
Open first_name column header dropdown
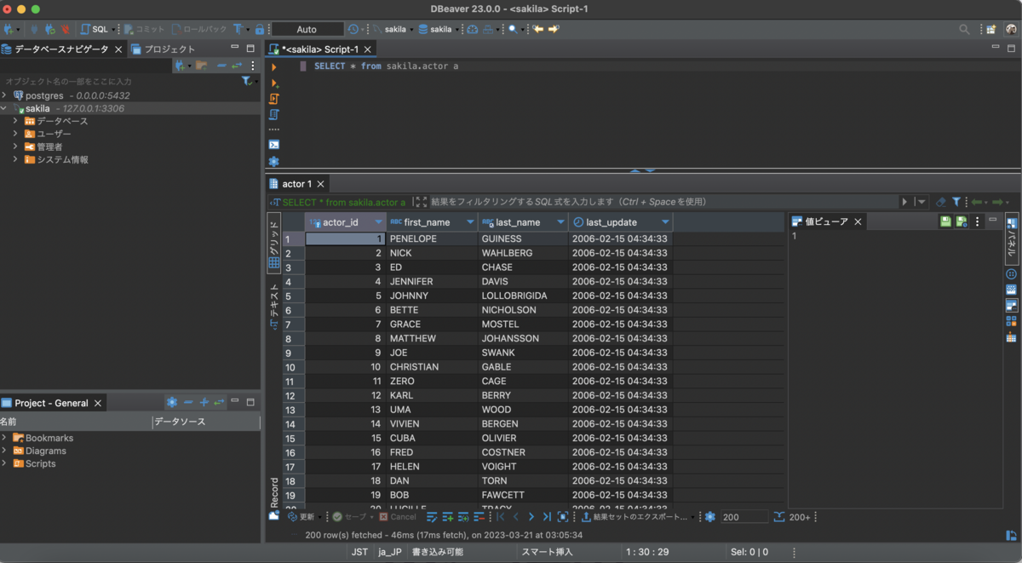pyautogui.click(x=470, y=222)
